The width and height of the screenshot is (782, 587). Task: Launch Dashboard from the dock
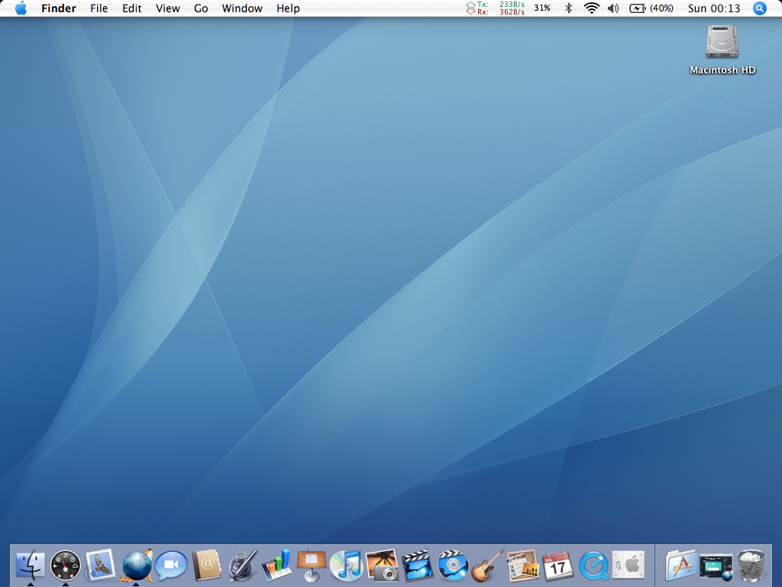(66, 566)
